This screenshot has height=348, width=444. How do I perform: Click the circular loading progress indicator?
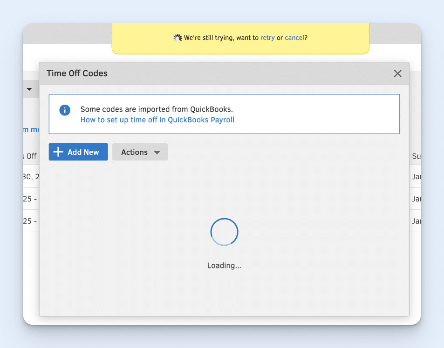[224, 232]
